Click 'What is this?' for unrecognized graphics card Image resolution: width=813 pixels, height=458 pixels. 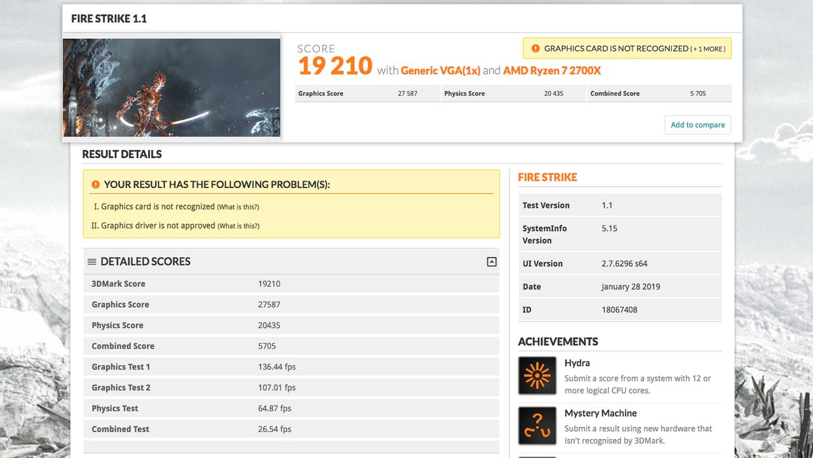pos(238,207)
